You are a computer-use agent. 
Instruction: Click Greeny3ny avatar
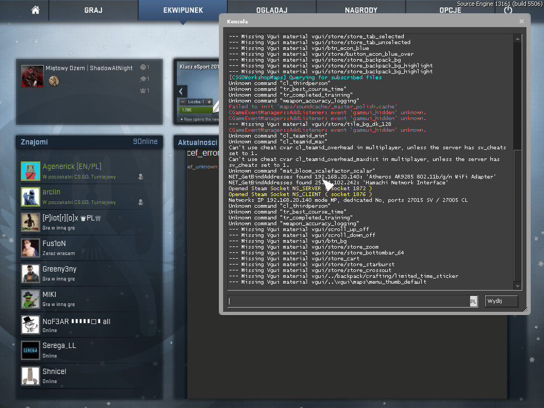30,274
